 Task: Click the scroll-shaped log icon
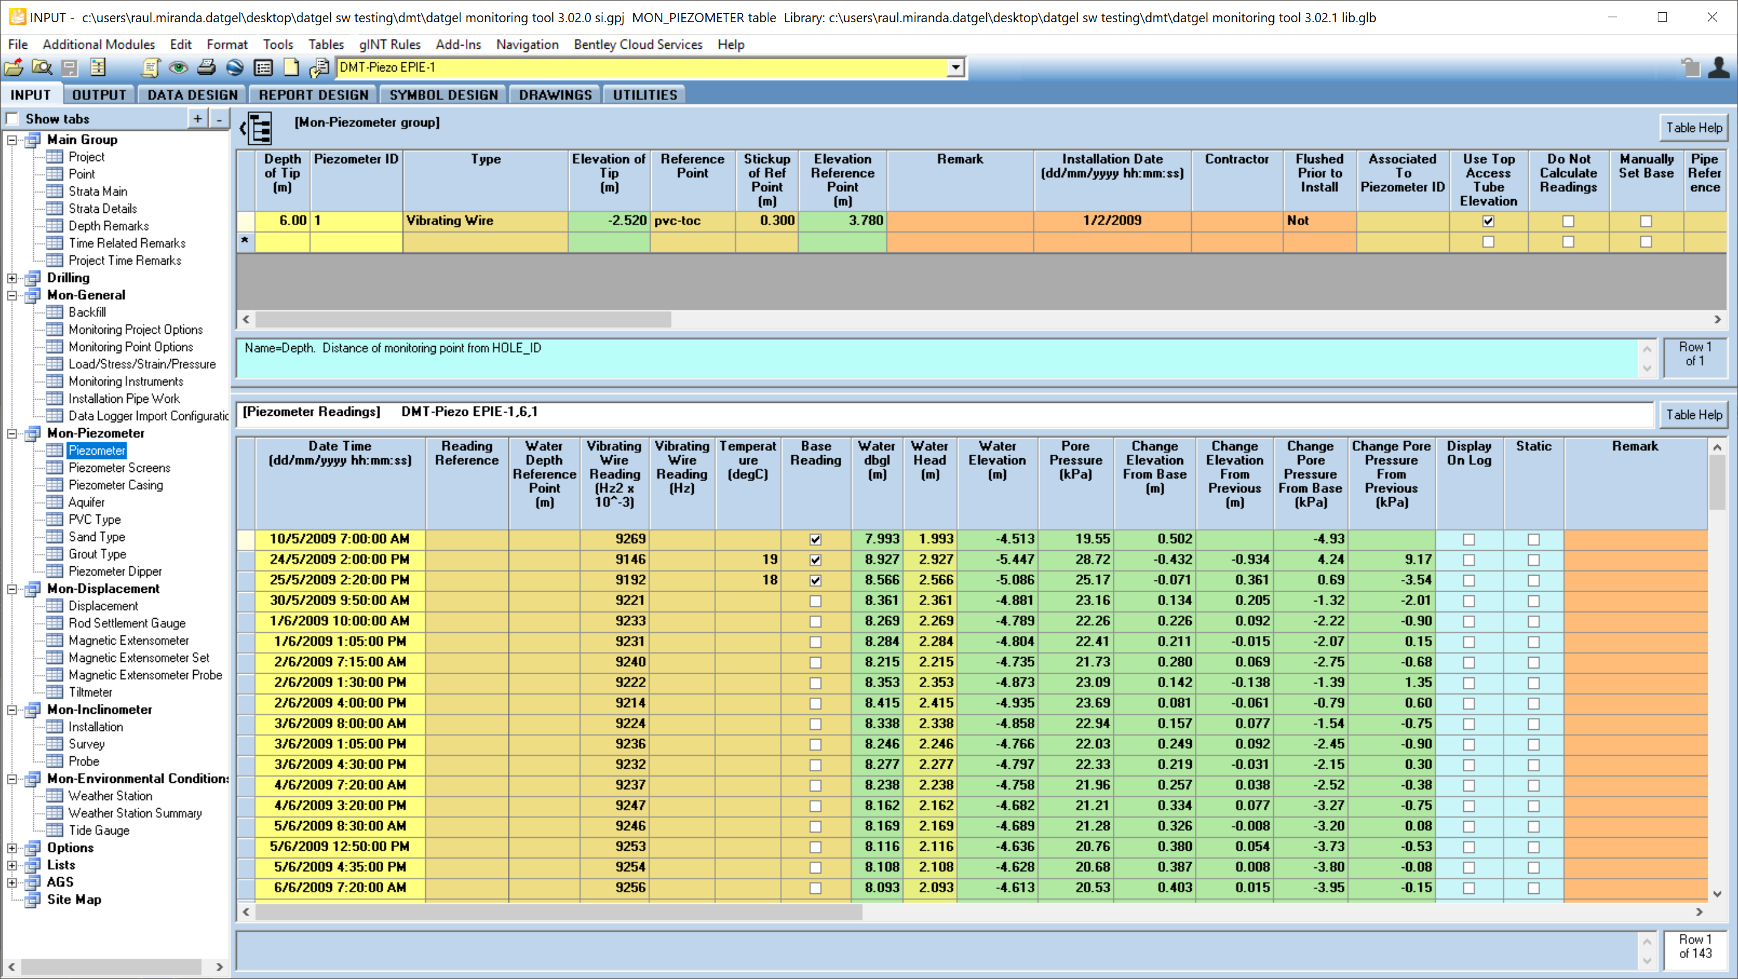pyautogui.click(x=151, y=67)
